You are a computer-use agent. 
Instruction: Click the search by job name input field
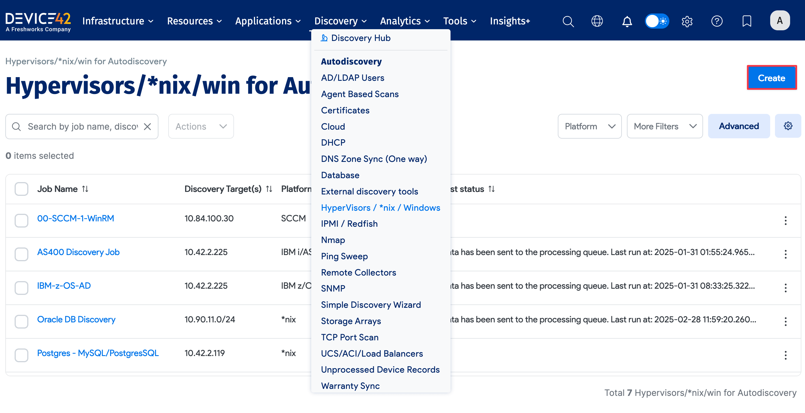78,126
